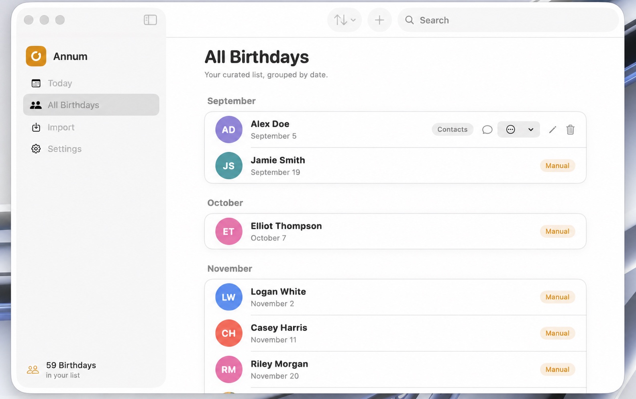The height and width of the screenshot is (399, 636).
Task: Click the Import download icon
Action: (36, 127)
